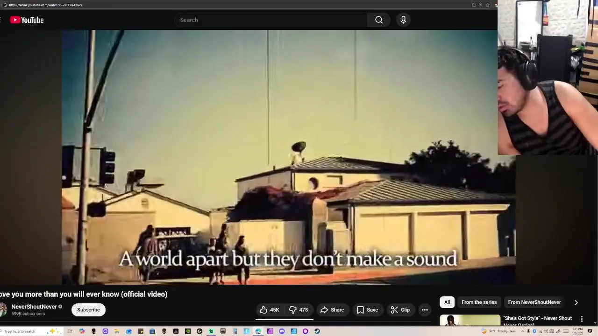Click the video title text
Viewport: 598px width, 336px height.
point(84,294)
